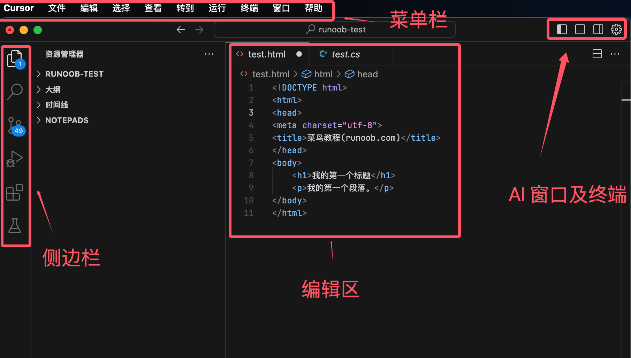The width and height of the screenshot is (631, 358).
Task: Expand the 大纲 outline section
Action: [x=52, y=89]
